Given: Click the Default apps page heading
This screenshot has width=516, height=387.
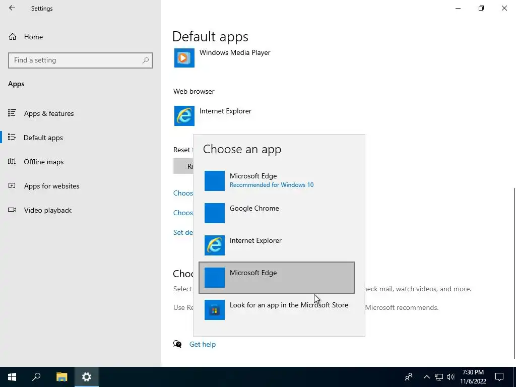Looking at the screenshot, I should [210, 36].
